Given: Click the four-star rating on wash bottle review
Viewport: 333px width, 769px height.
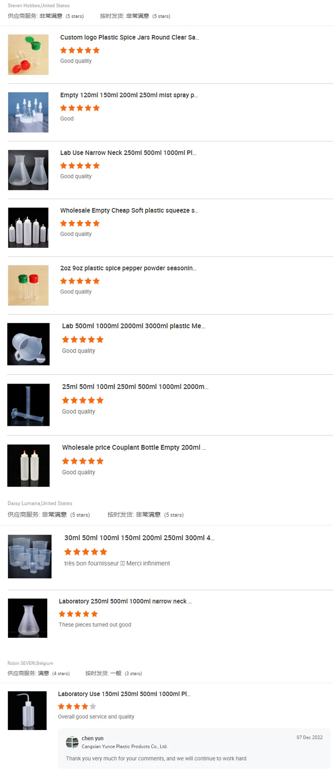Looking at the screenshot, I should click(x=77, y=706).
